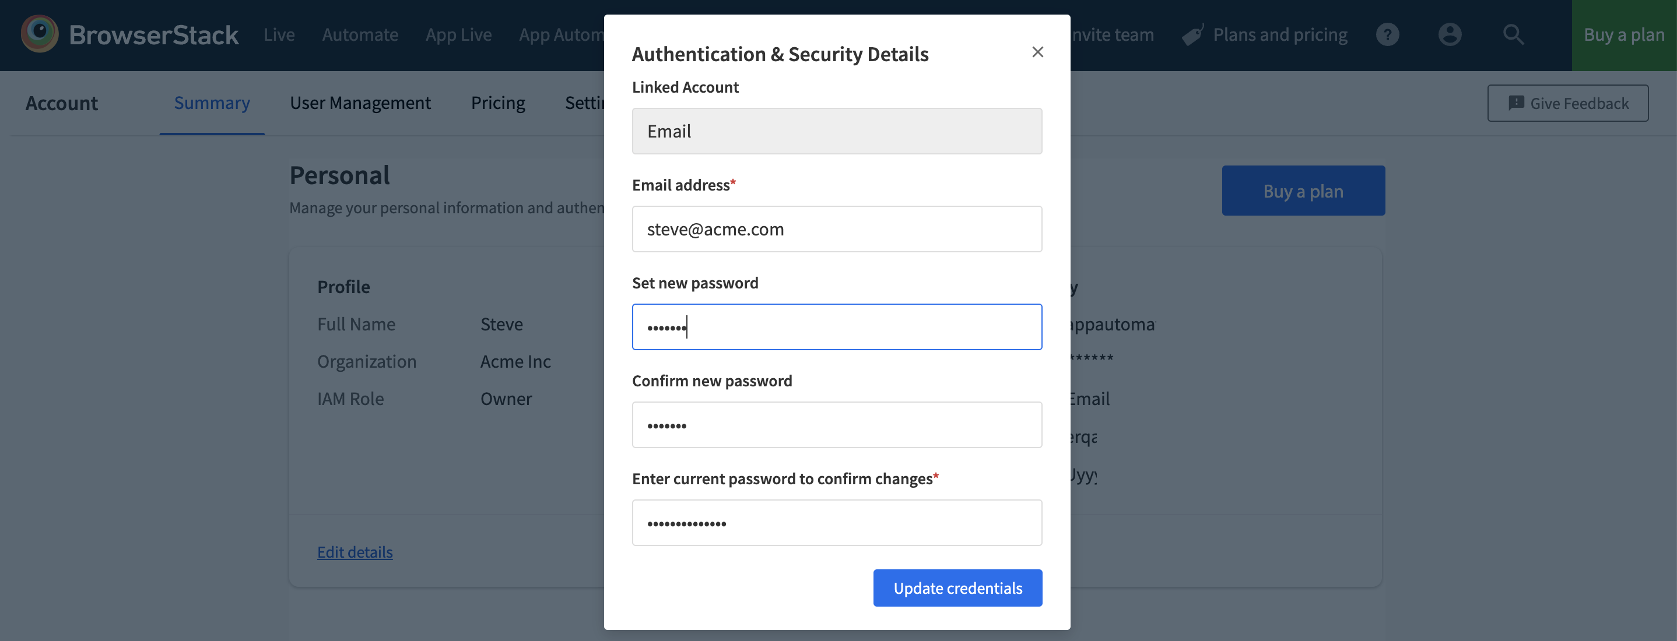
Task: Switch to the Summary tab
Action: point(212,103)
